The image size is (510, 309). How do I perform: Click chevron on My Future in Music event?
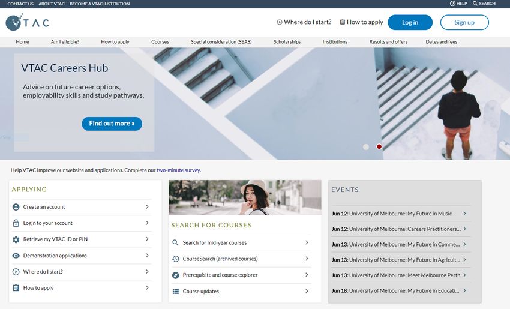tap(465, 214)
